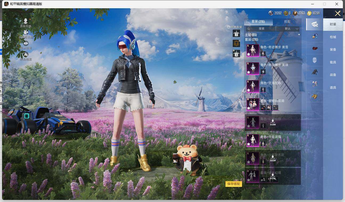
Task: Click small part icon under 荧海星豚 outfit
Action: point(263,90)
